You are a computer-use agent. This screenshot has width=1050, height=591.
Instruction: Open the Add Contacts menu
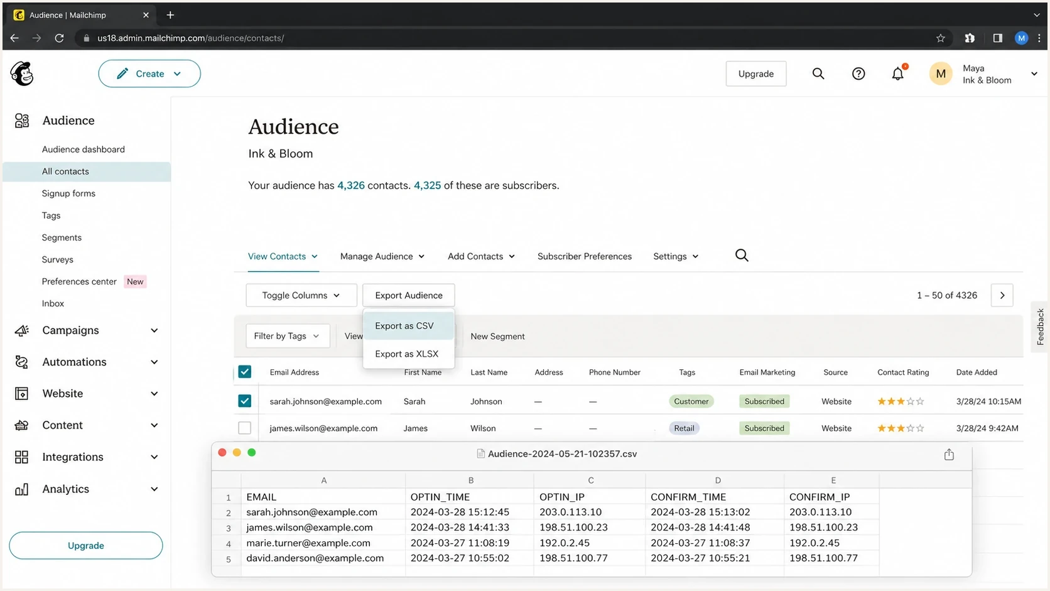(x=481, y=256)
